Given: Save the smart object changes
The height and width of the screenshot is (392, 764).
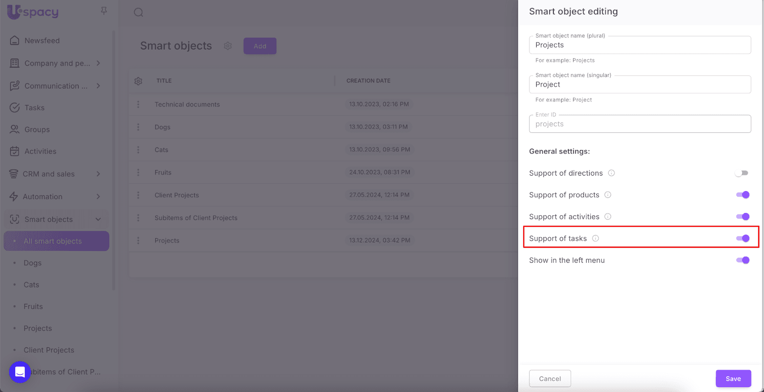Looking at the screenshot, I should [x=733, y=379].
